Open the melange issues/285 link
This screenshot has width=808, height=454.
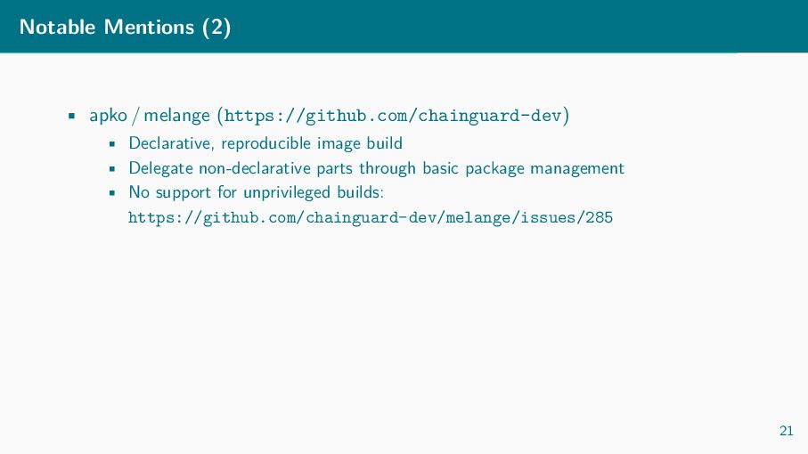pos(371,218)
